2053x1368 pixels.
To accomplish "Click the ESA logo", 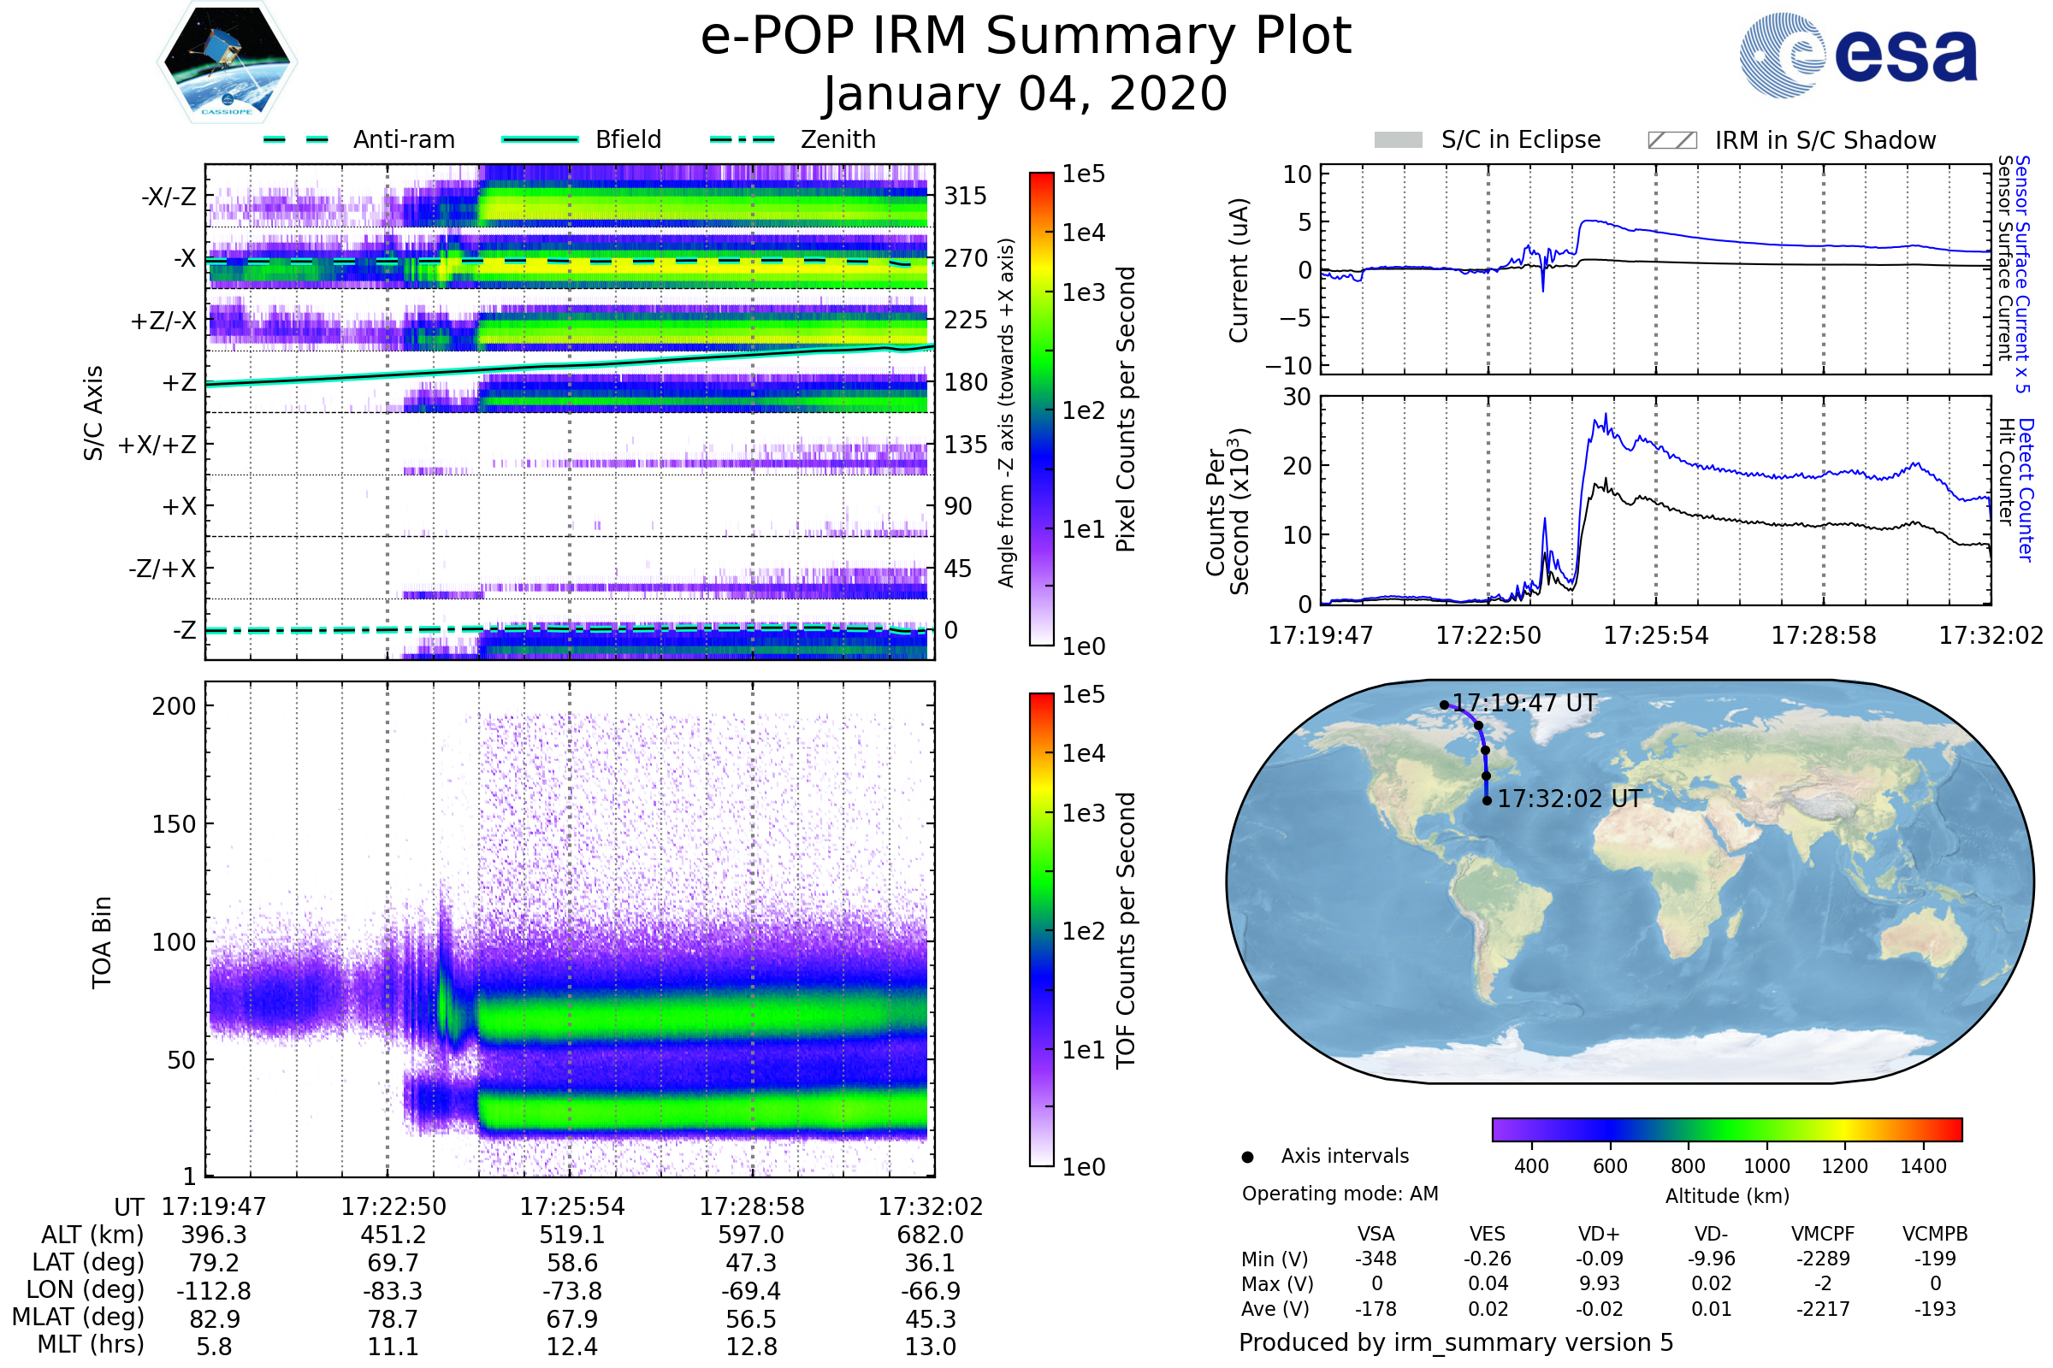I will pyautogui.click(x=1857, y=55).
